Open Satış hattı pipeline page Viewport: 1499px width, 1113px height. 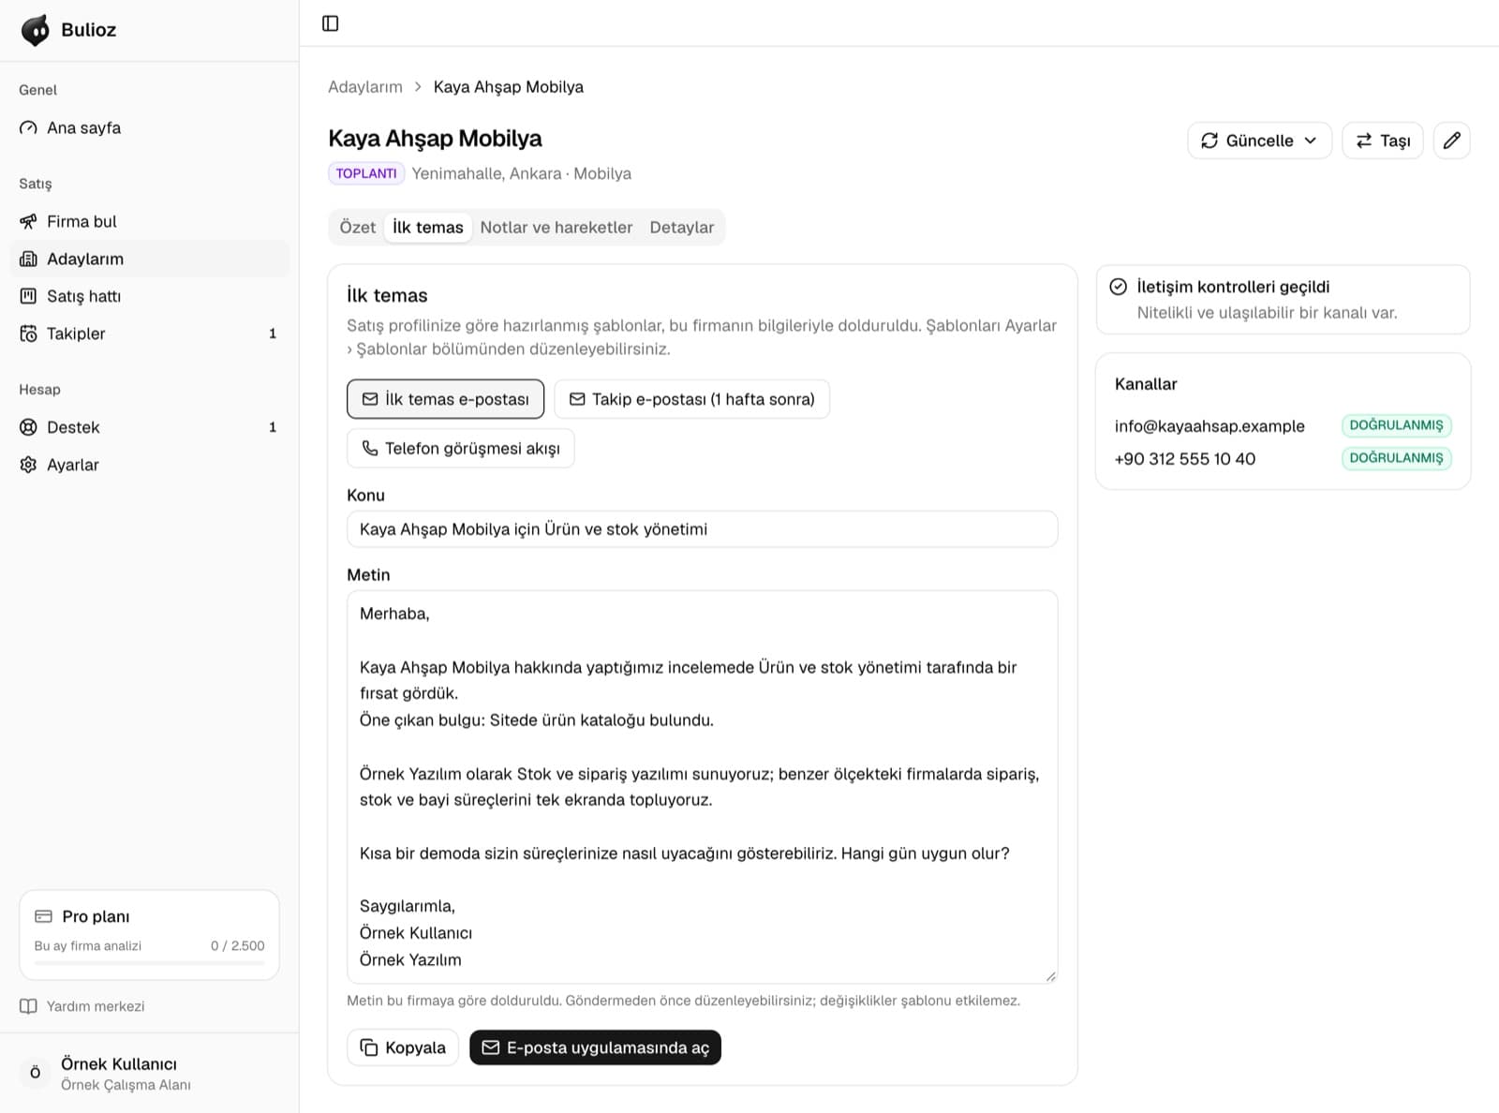pos(150,296)
